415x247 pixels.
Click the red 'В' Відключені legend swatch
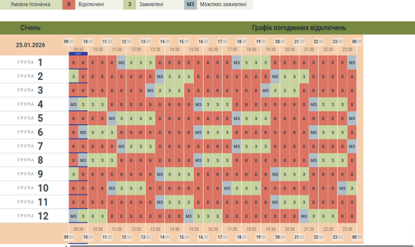[69, 5]
